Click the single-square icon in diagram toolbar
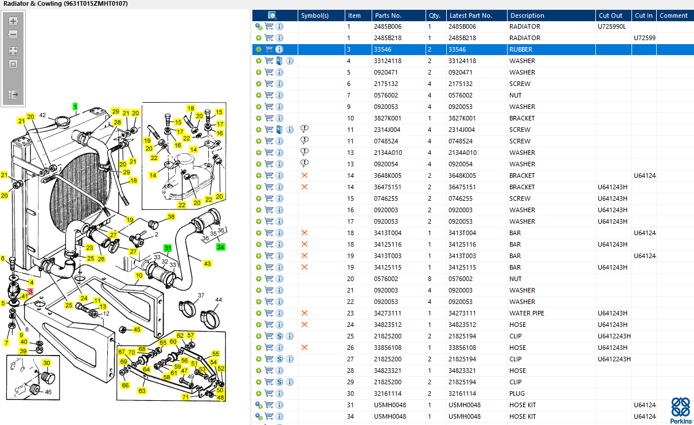This screenshot has width=694, height=425. tap(13, 64)
